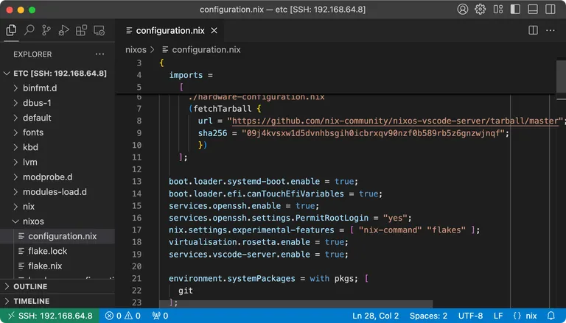Click line number 13 in gutter
This screenshot has height=323, width=566.
(136, 181)
